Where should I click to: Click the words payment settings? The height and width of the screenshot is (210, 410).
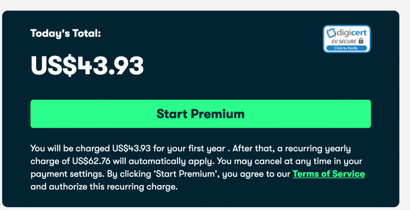67,174
